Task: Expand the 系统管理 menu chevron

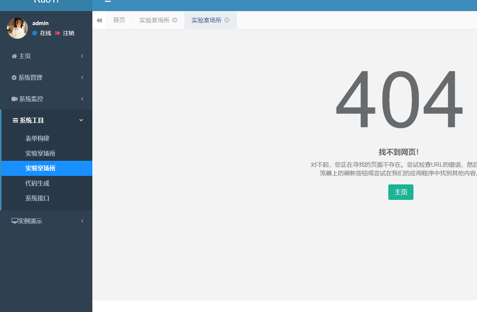Action: click(82, 77)
